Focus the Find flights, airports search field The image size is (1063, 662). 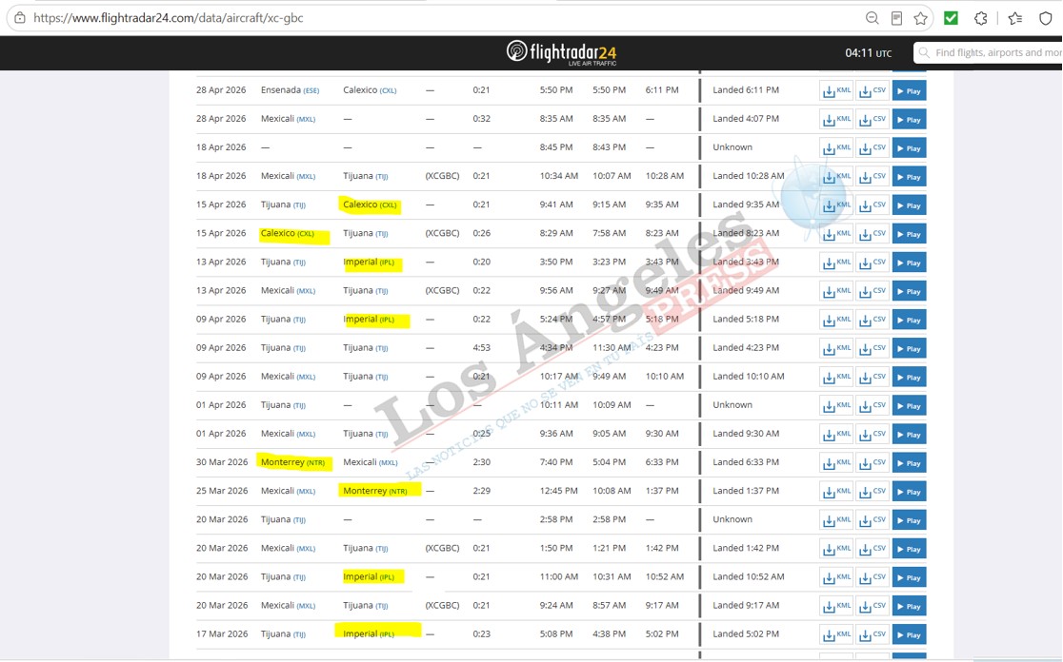pos(990,53)
